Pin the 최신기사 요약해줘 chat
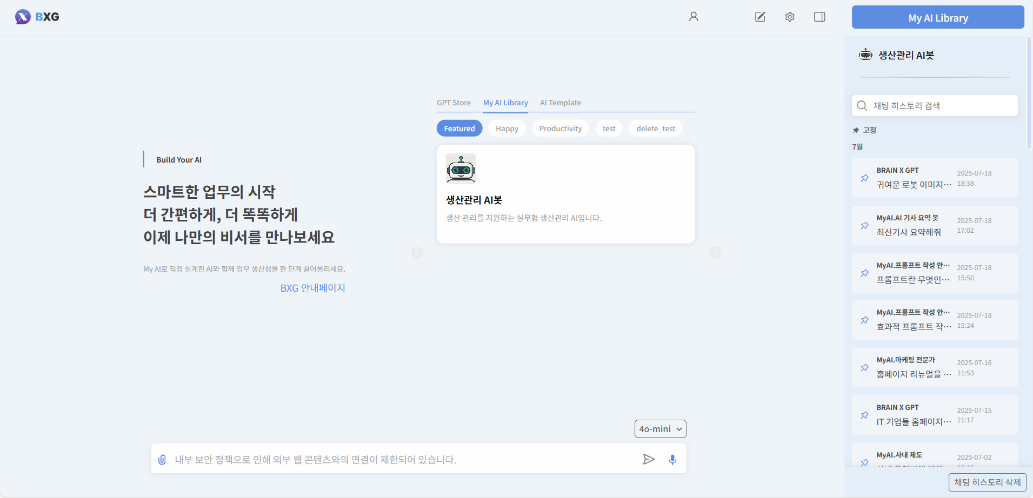The width and height of the screenshot is (1033, 498). click(x=864, y=226)
